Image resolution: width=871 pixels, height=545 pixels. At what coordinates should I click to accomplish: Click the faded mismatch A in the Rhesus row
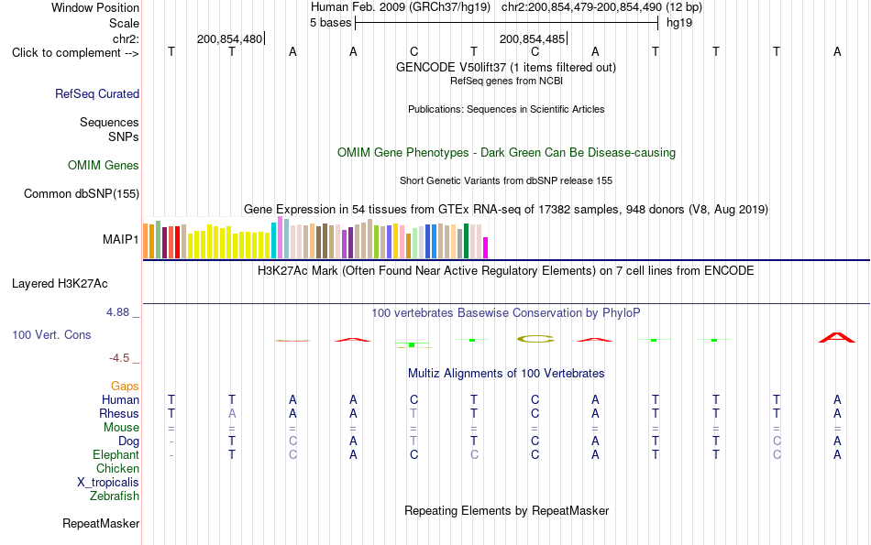coord(232,413)
